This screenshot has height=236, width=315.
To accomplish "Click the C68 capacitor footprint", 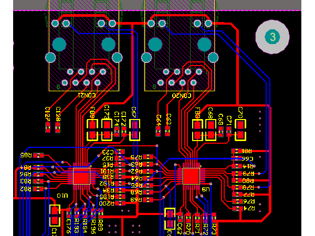I will 211,130.
